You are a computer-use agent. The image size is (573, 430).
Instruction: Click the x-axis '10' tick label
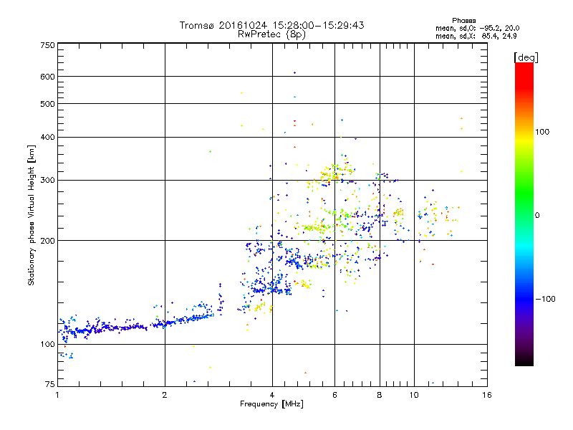[414, 395]
